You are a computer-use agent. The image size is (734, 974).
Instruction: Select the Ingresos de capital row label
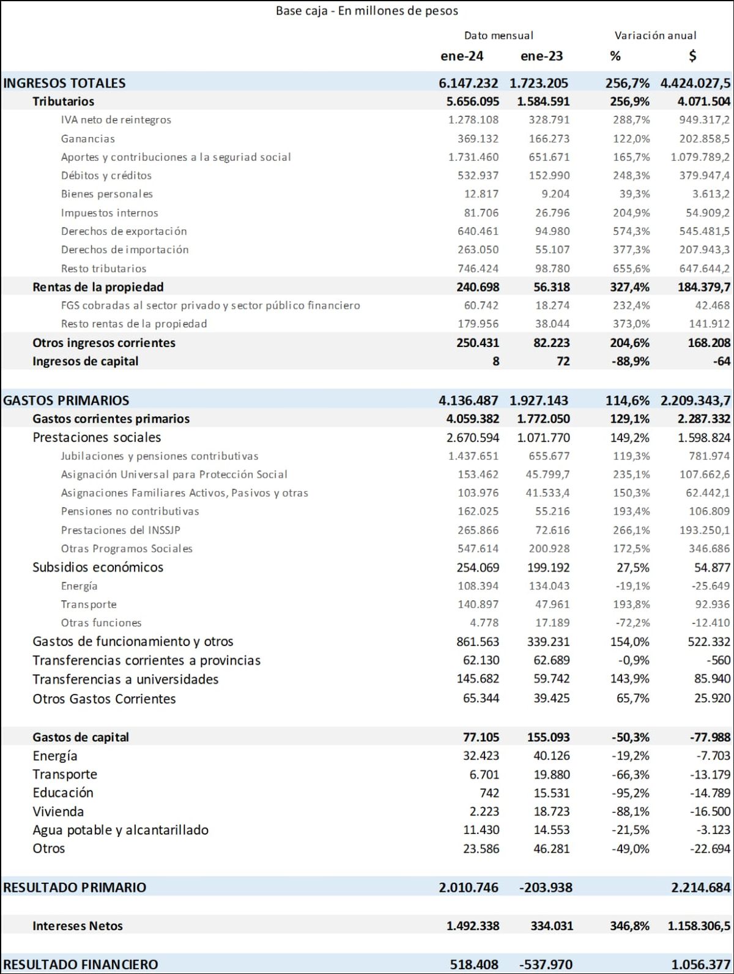pyautogui.click(x=85, y=362)
